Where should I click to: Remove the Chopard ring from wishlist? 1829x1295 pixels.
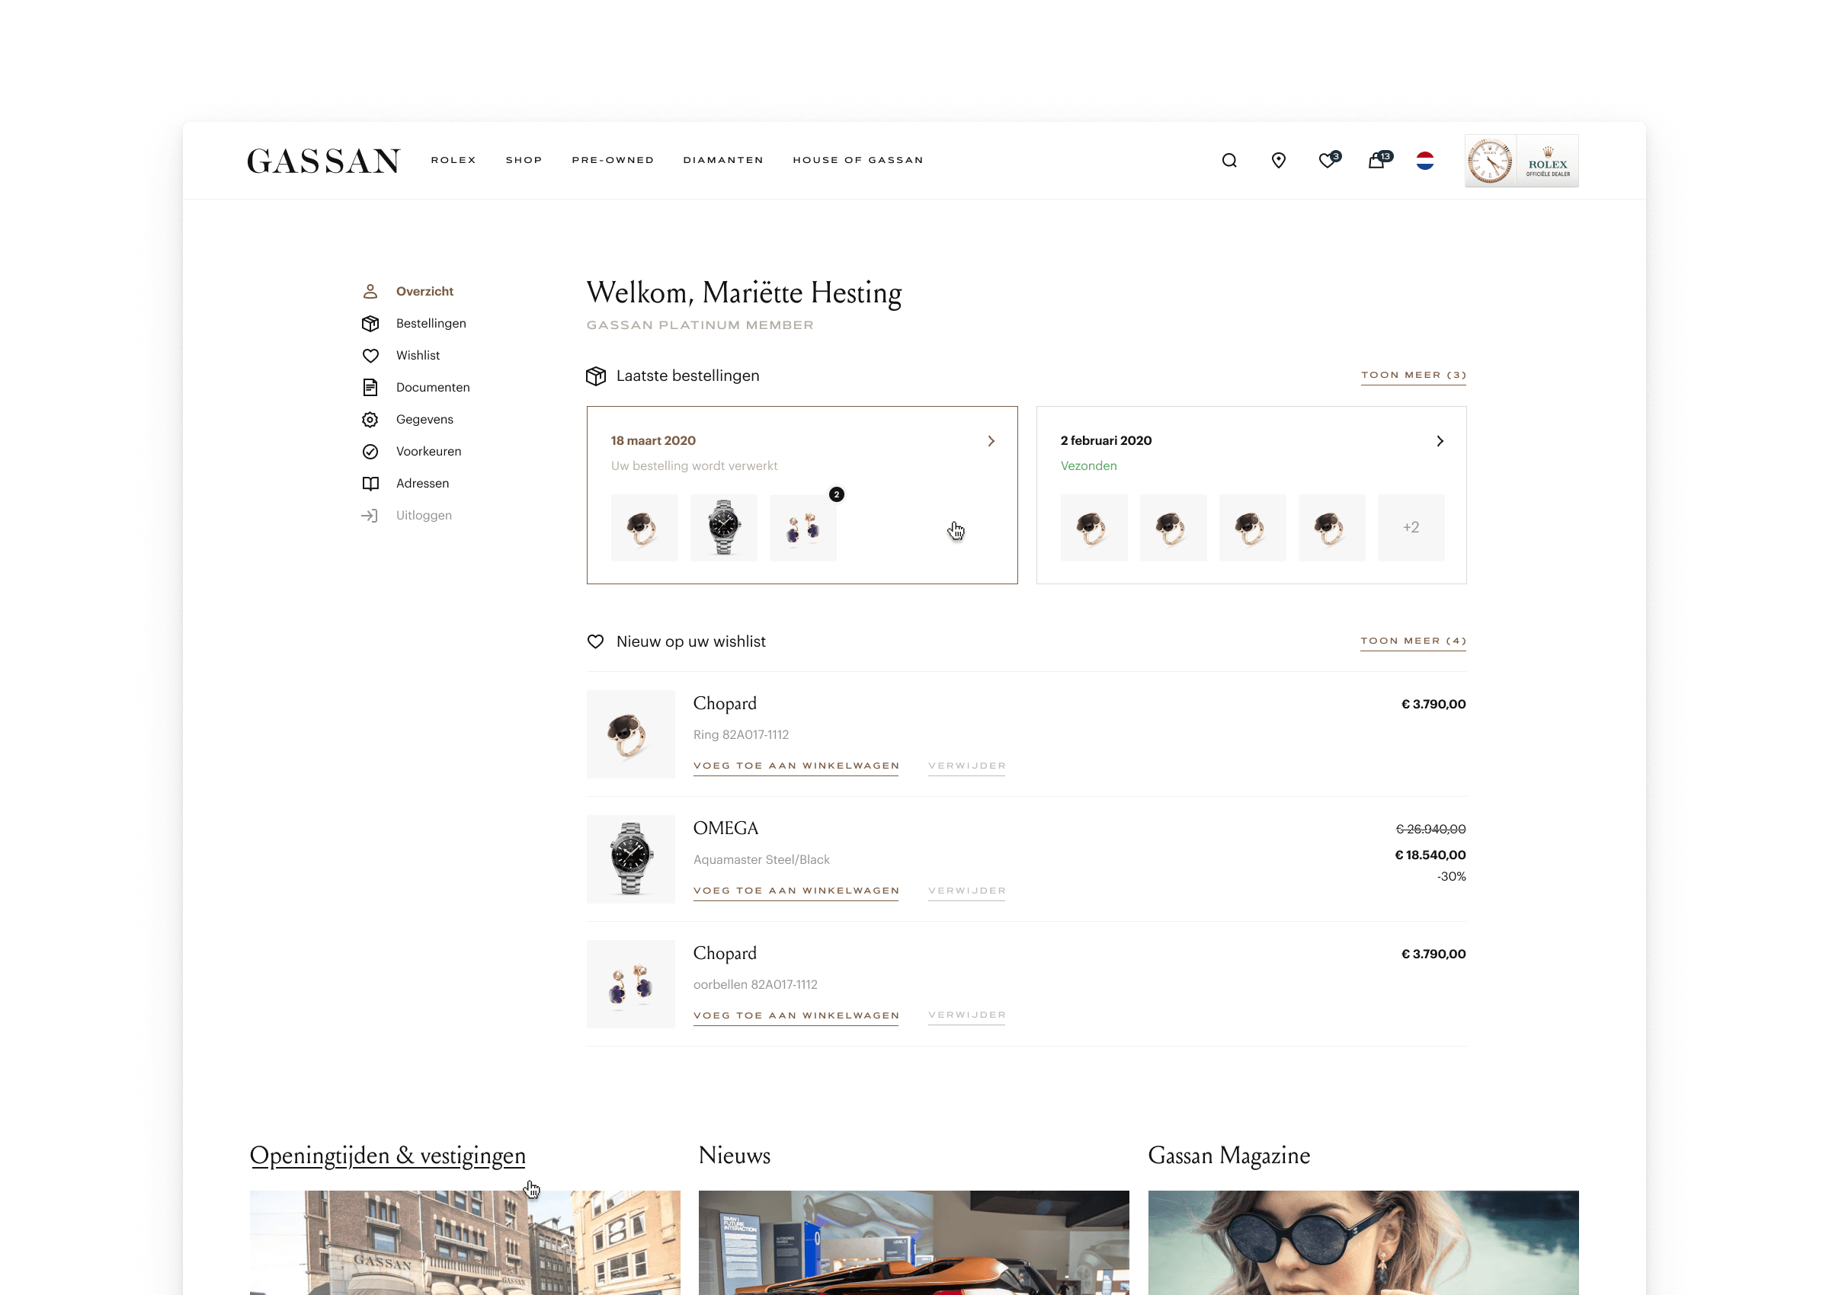(x=967, y=766)
